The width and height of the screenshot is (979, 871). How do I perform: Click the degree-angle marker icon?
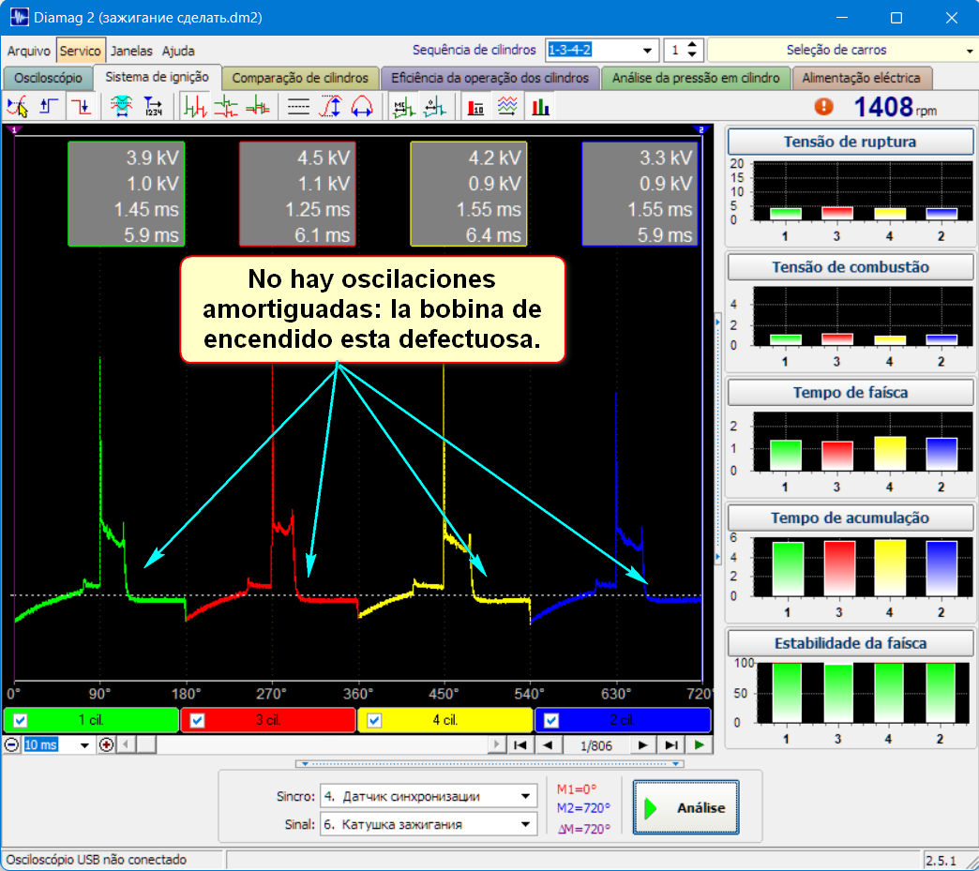point(434,107)
